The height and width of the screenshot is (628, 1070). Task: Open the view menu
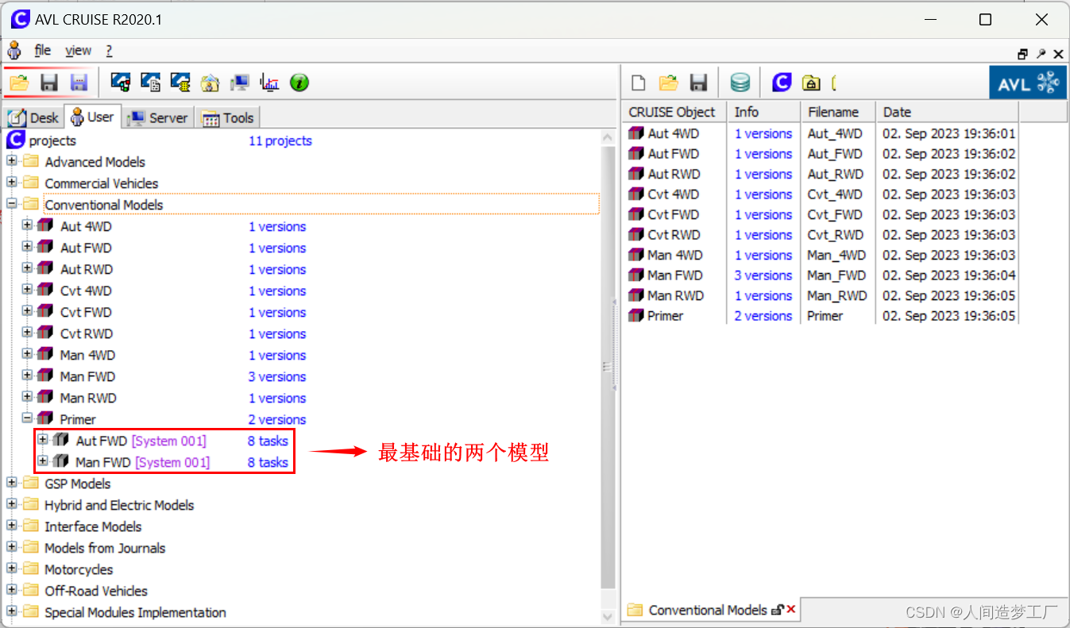pyautogui.click(x=78, y=51)
